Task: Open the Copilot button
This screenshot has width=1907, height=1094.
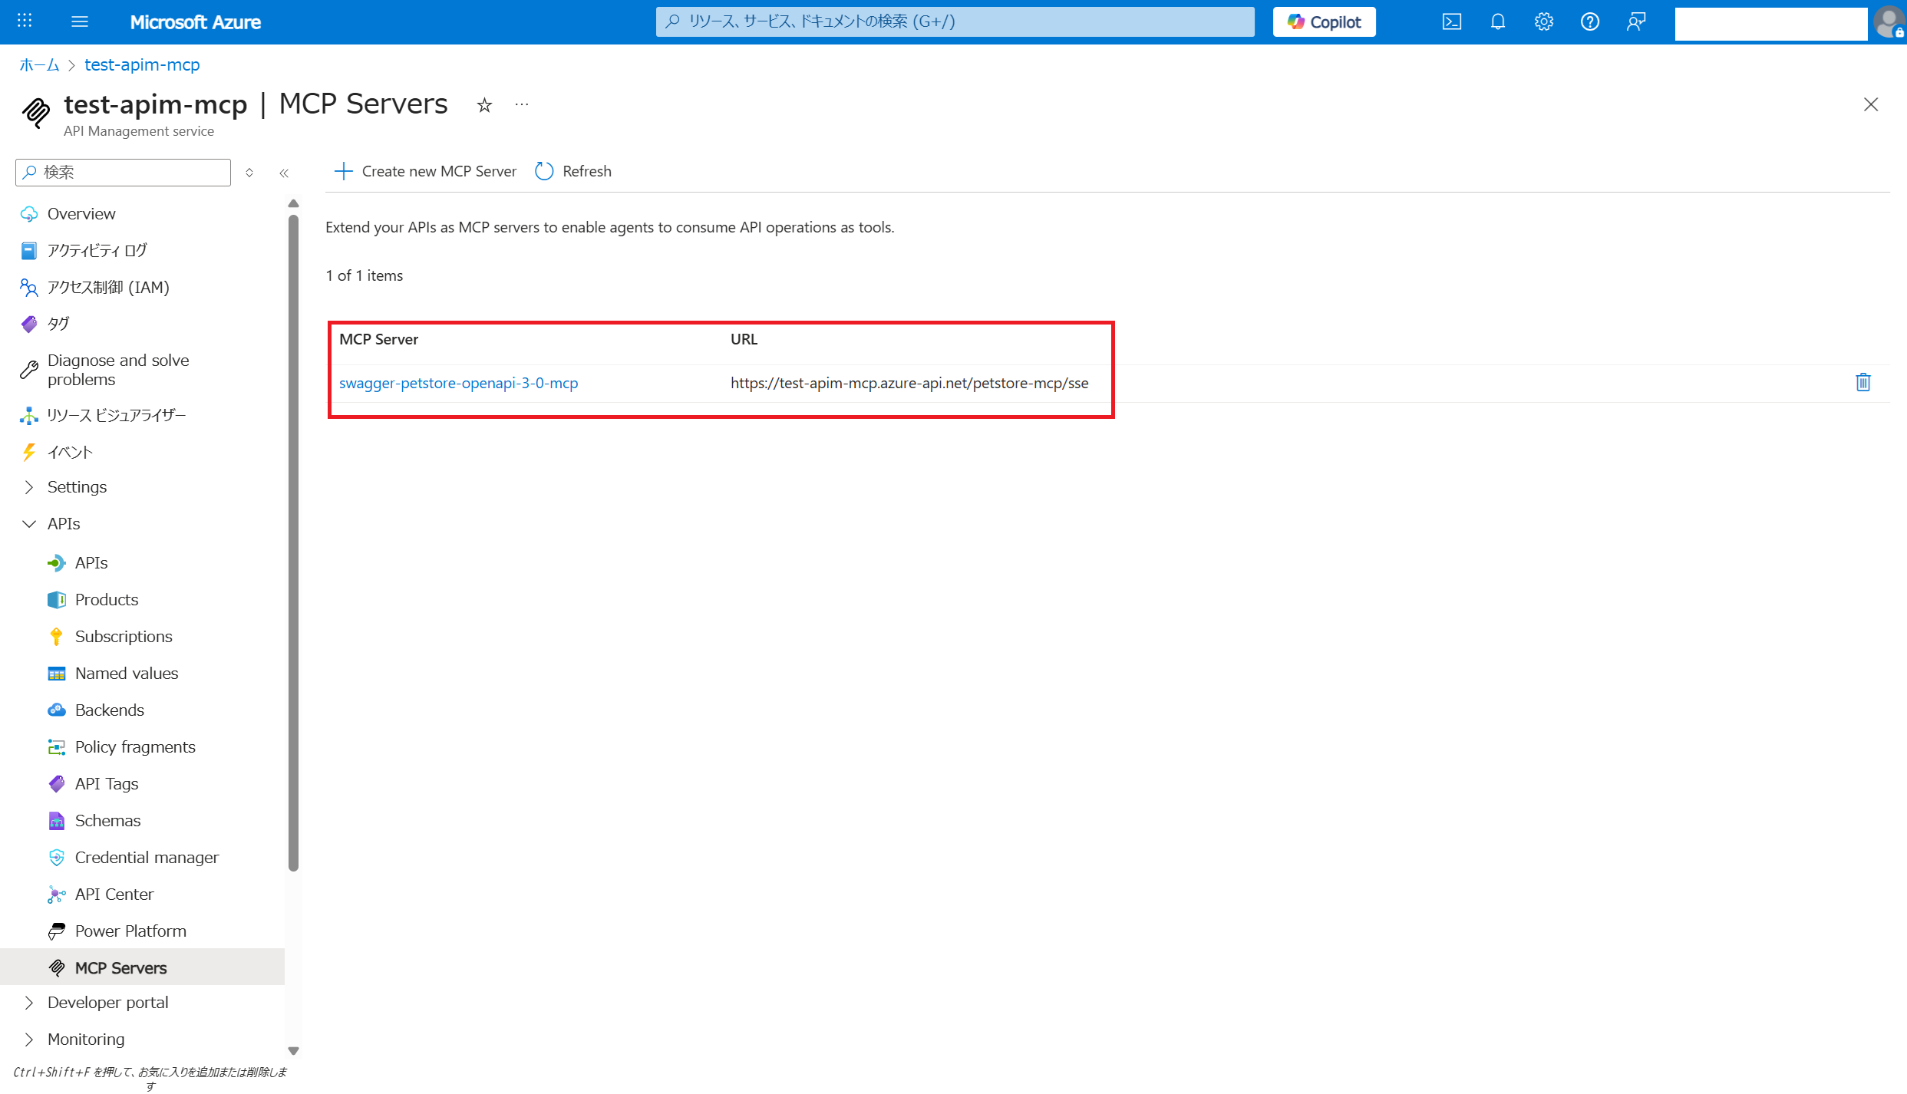Action: tap(1324, 21)
